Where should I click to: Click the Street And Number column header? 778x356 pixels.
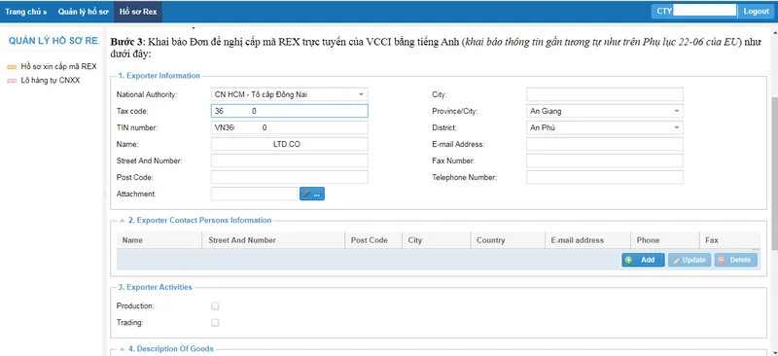[x=273, y=240]
